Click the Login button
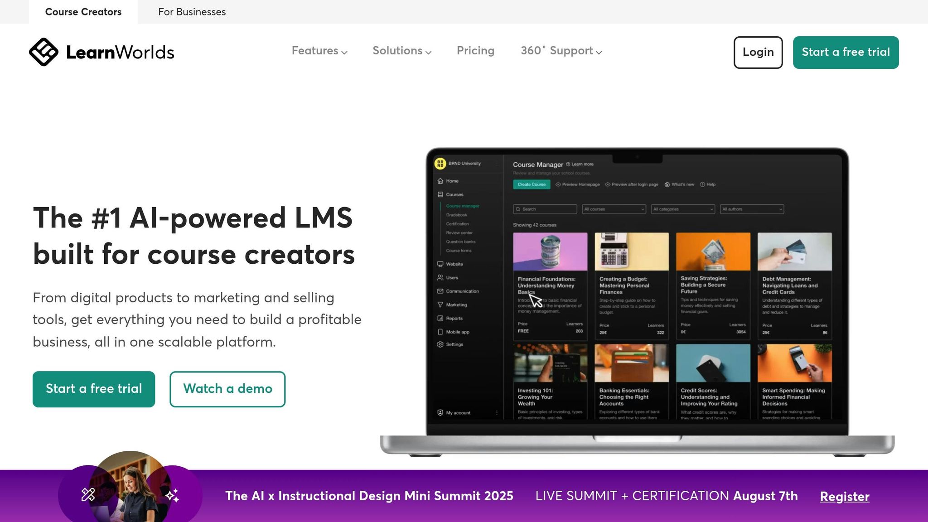The width and height of the screenshot is (928, 522). [758, 52]
